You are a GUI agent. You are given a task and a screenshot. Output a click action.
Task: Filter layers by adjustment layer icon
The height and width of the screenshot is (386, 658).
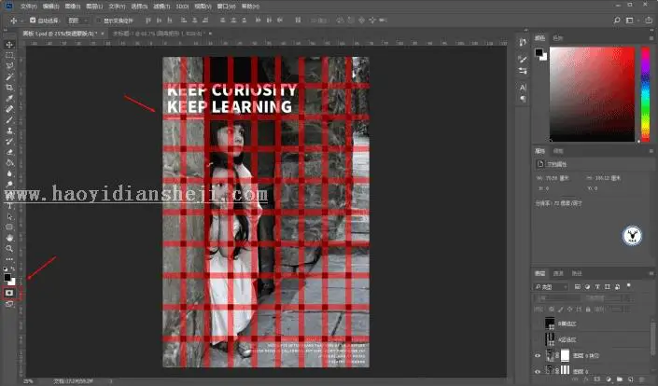click(x=587, y=286)
